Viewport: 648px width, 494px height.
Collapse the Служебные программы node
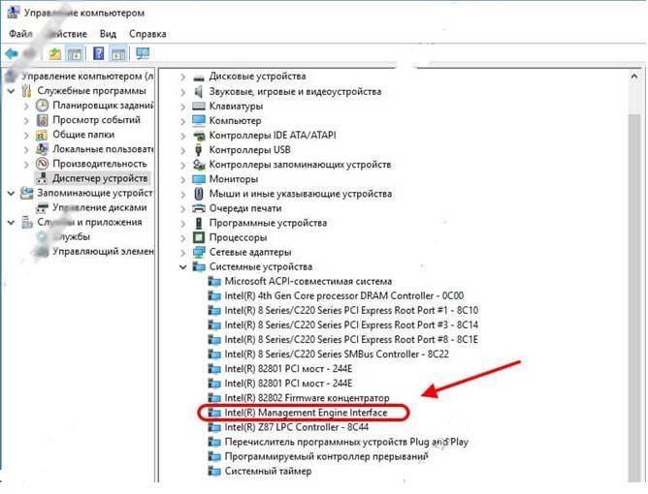(12, 91)
